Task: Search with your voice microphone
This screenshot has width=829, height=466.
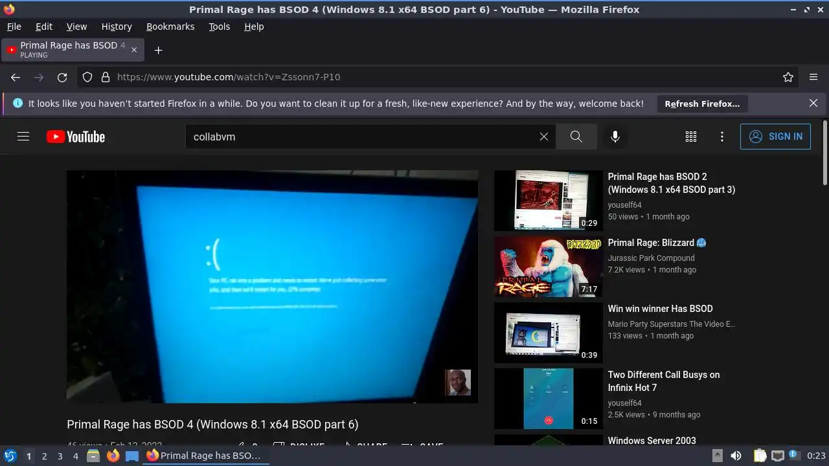Action: pyautogui.click(x=615, y=137)
